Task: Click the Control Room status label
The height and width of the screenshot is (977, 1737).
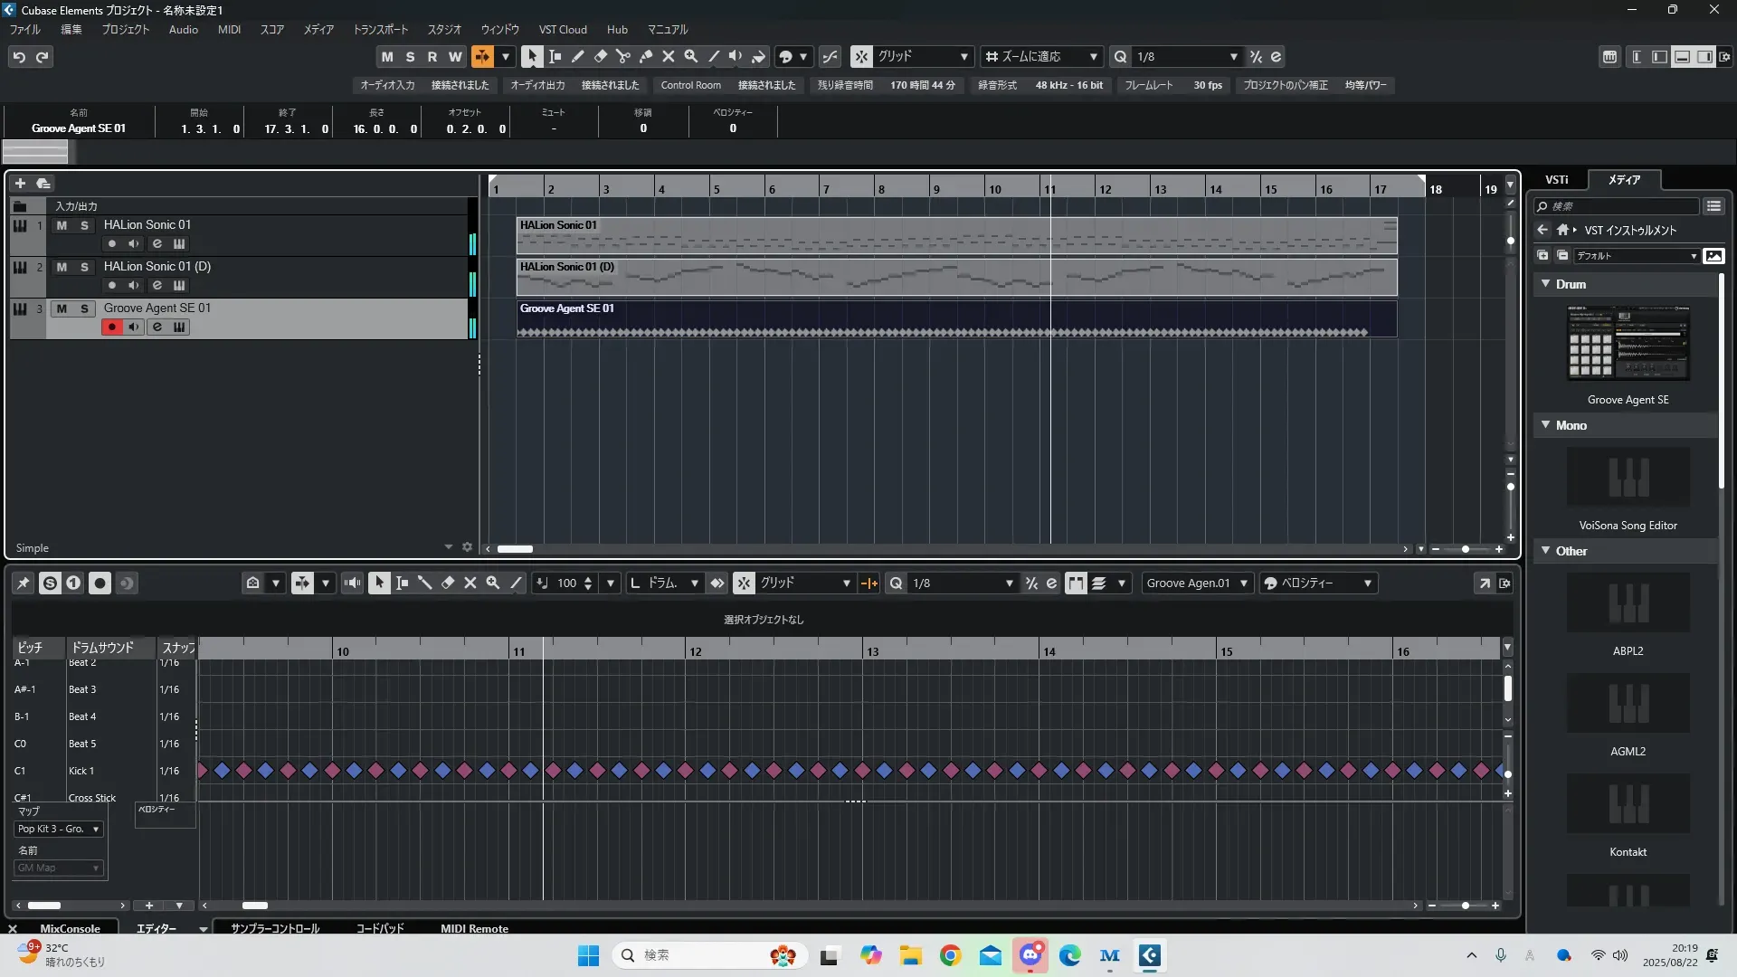Action: tap(690, 85)
